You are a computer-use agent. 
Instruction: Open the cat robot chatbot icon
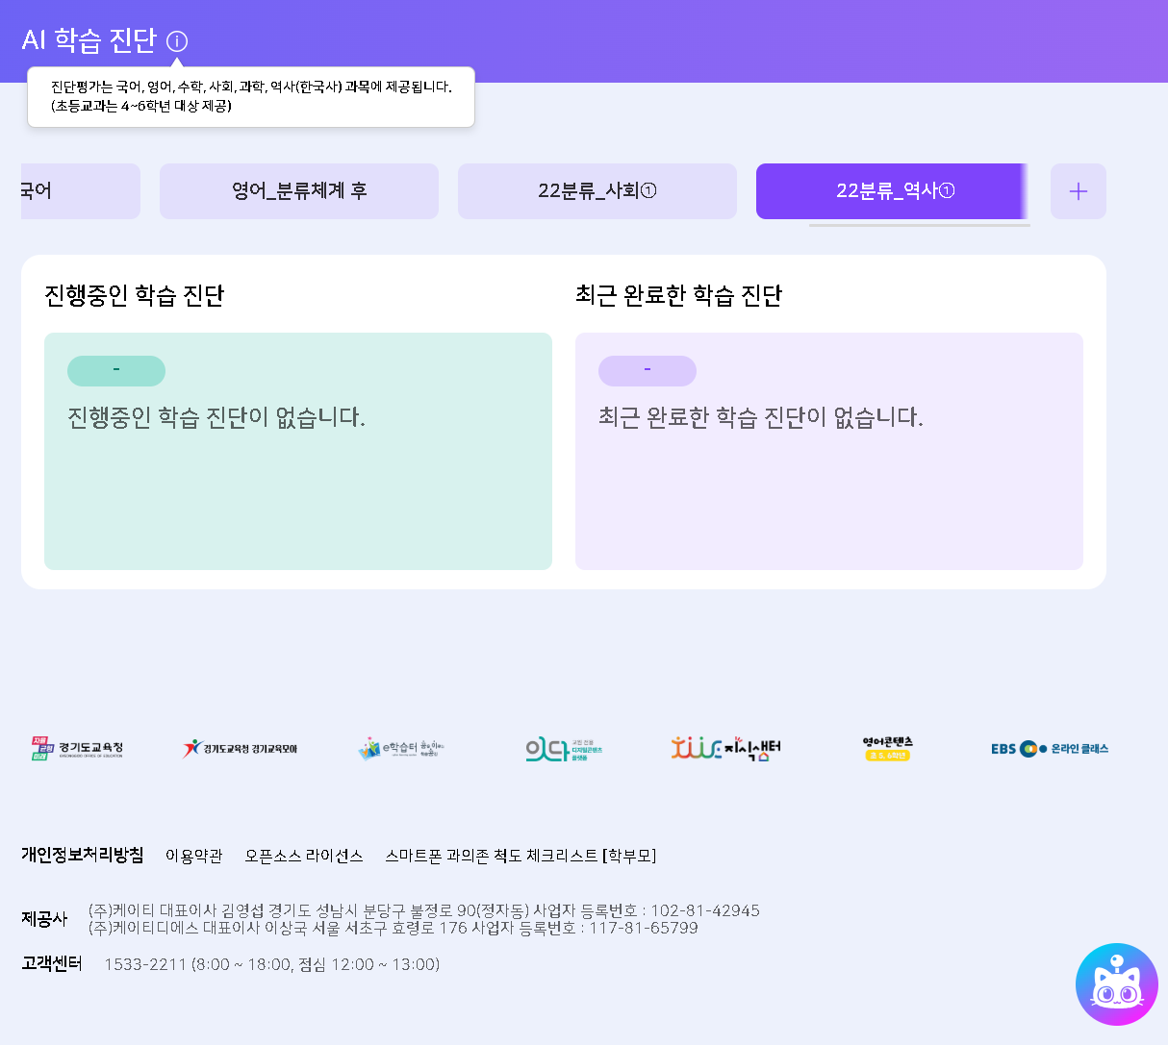click(1116, 984)
